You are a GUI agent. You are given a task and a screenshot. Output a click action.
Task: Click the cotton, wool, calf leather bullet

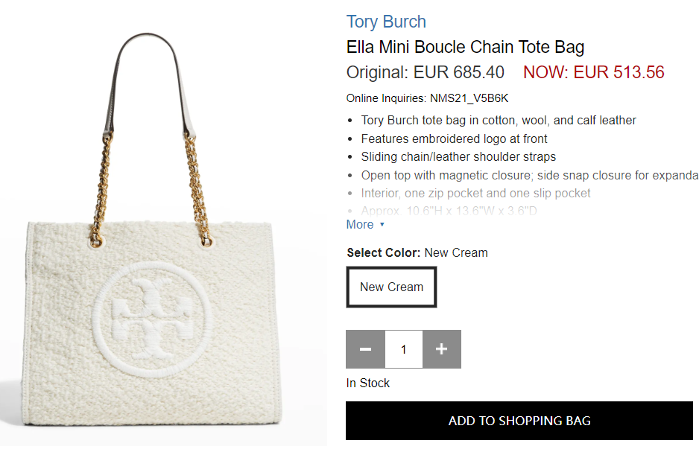coord(499,120)
